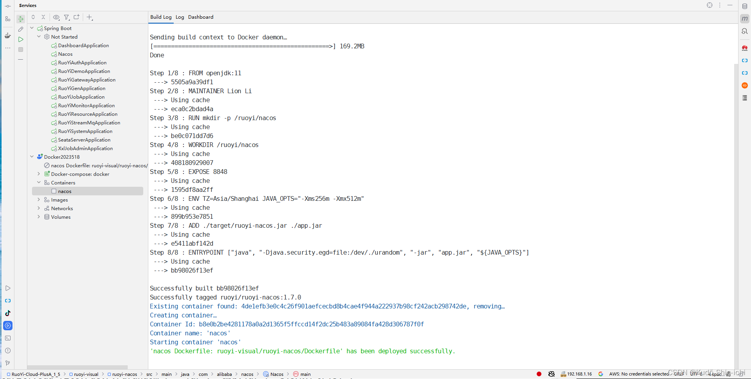Switch to the Log tab
Screen dimensions: 751x379
point(180,17)
